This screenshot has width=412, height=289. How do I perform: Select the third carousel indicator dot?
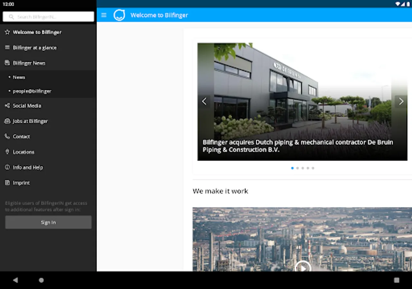[303, 168]
